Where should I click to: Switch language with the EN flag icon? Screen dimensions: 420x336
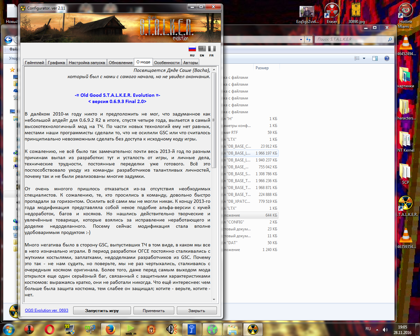202,49
